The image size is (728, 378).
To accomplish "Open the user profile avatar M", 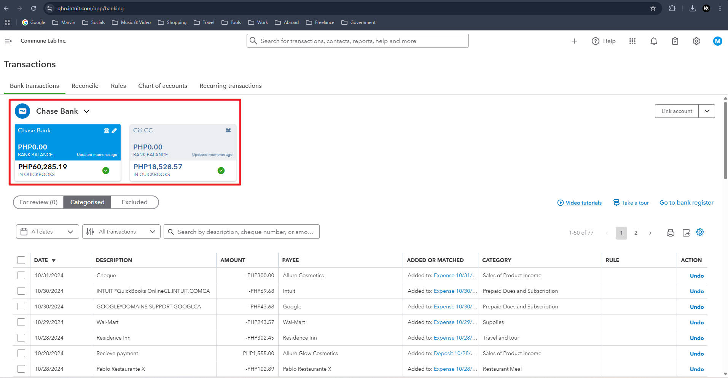I will point(718,41).
